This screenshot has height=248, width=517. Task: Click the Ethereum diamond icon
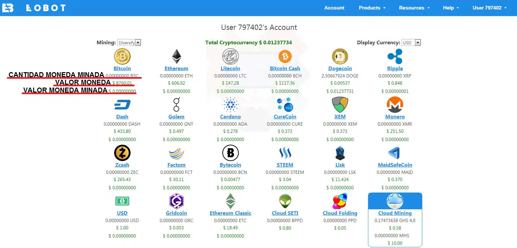(x=177, y=56)
